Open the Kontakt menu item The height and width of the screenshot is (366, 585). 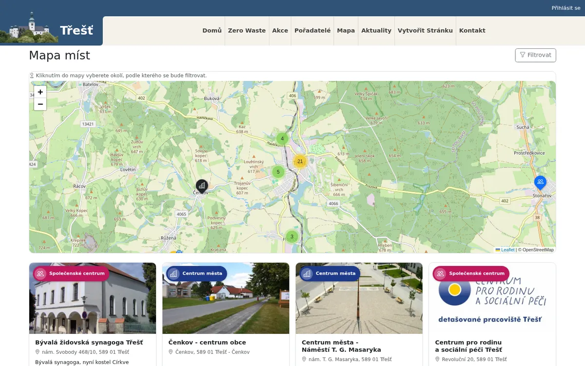pyautogui.click(x=472, y=30)
